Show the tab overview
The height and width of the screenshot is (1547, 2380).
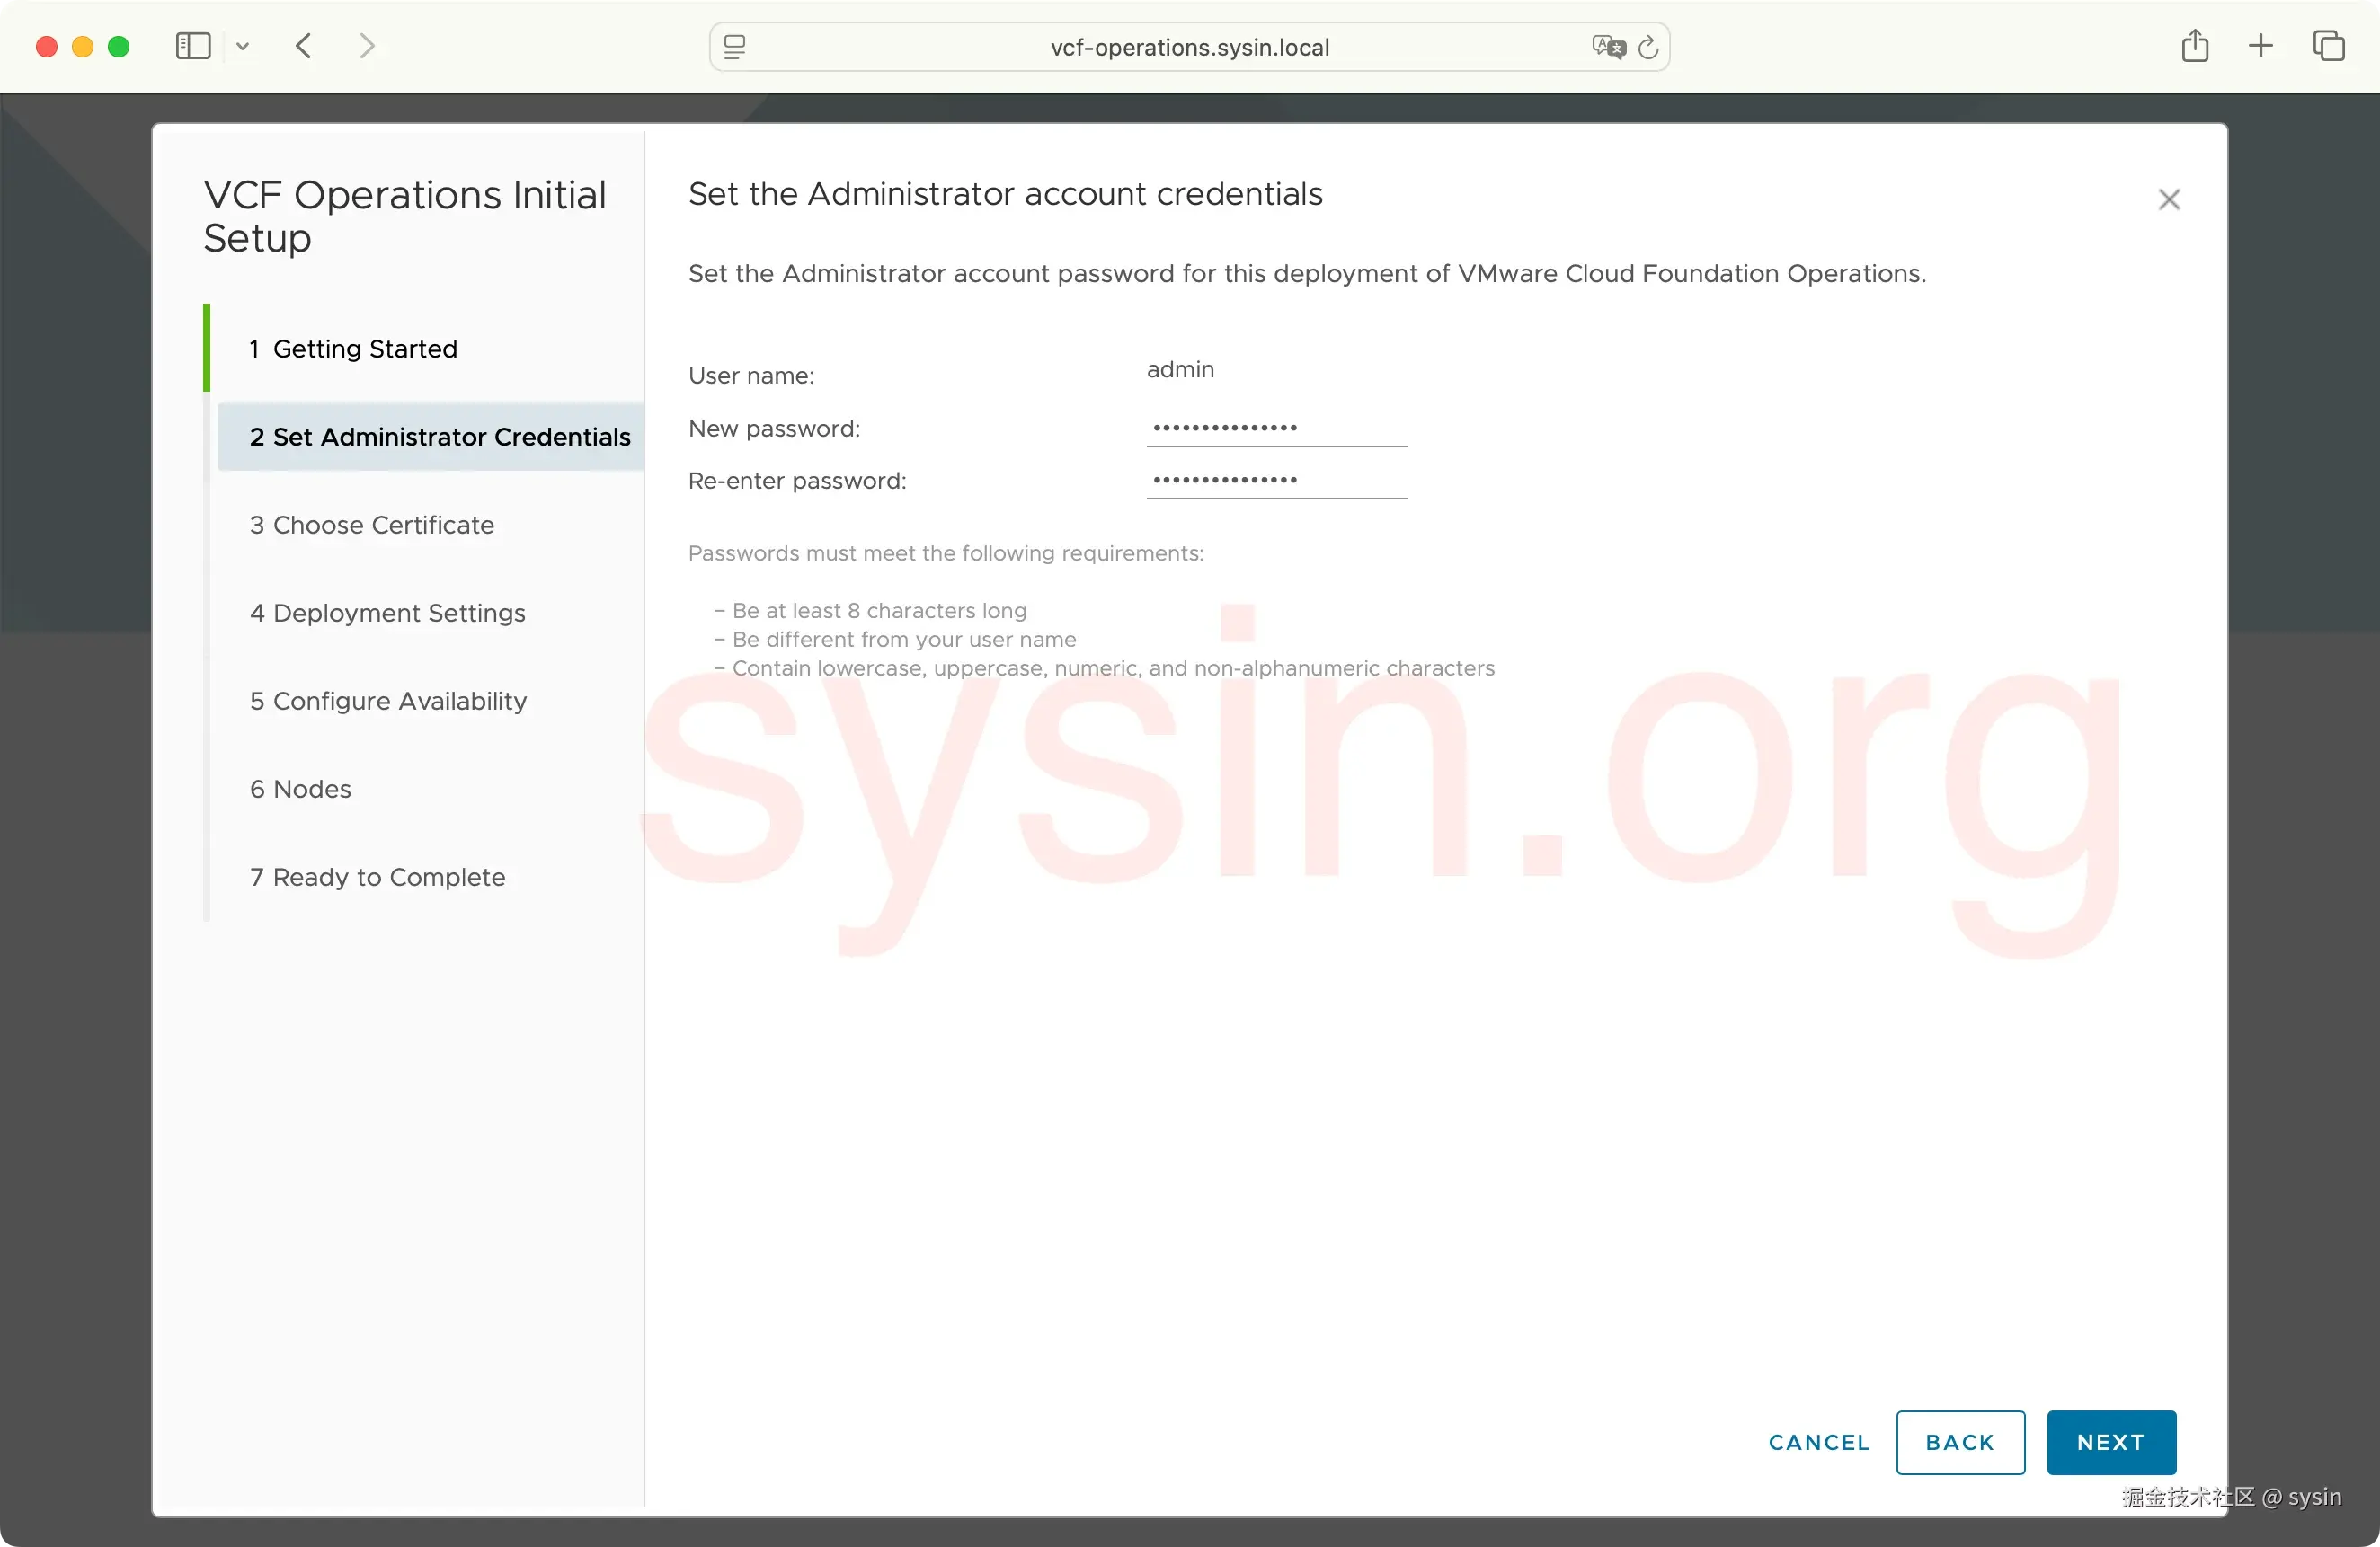[2330, 46]
